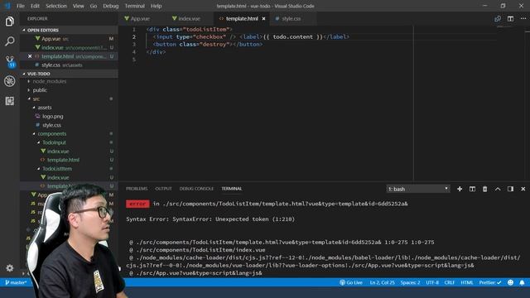Close template.html in Open Editors list
Viewport: 530px width, 298px height.
coord(30,56)
